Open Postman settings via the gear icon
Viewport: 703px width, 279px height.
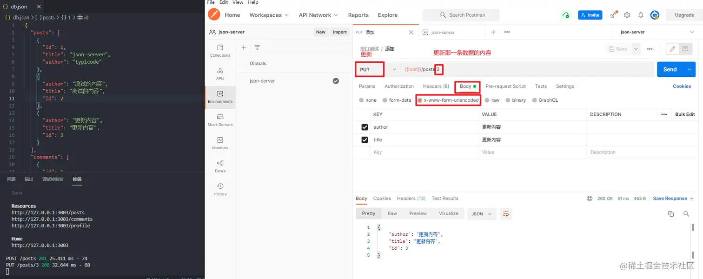click(x=627, y=14)
